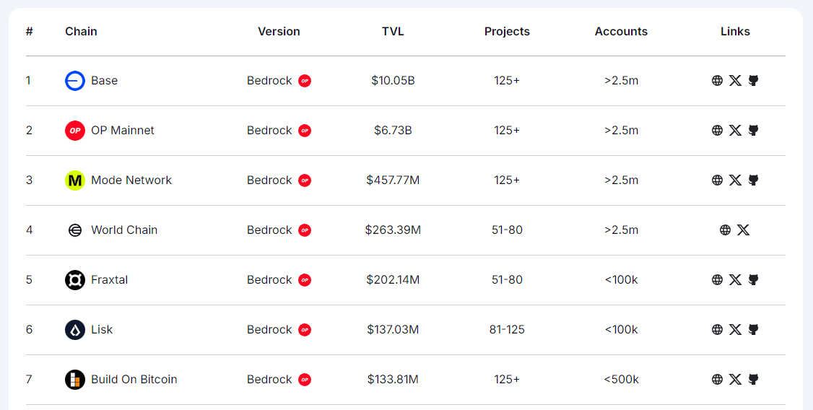Open OP Mainnet website globe icon
The image size is (813, 410).
717,130
